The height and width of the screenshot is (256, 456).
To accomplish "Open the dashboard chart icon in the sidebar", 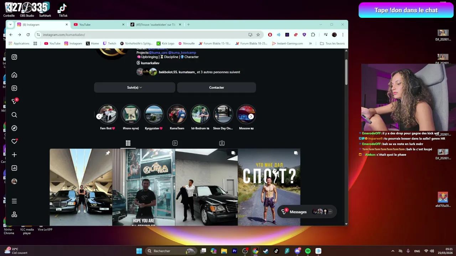I will coord(14,168).
